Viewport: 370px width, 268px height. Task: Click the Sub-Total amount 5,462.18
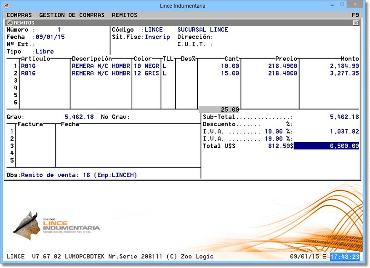tap(345, 117)
